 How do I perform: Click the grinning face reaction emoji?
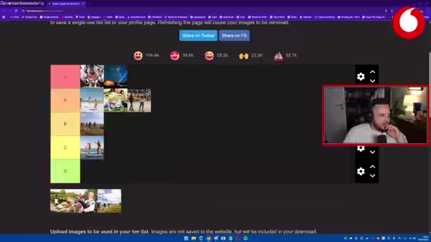138,56
